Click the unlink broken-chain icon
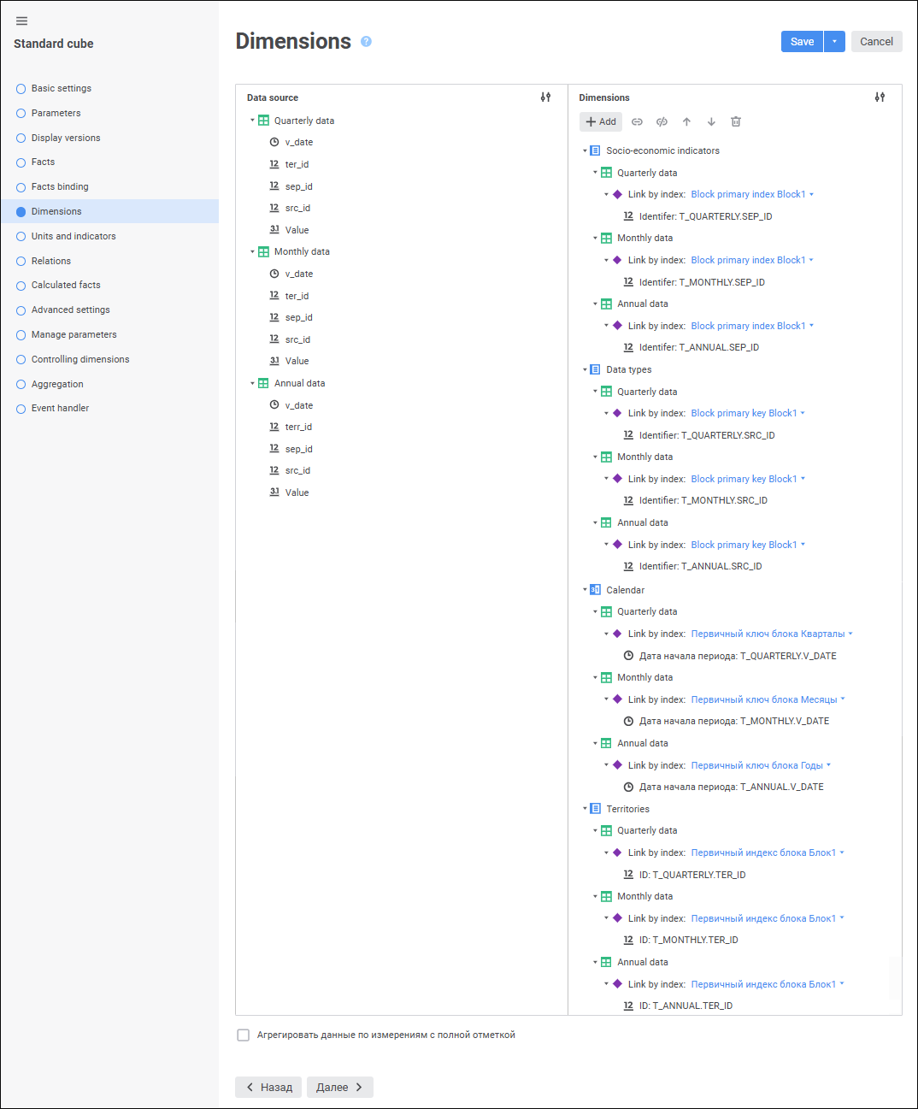The width and height of the screenshot is (918, 1109). 662,121
